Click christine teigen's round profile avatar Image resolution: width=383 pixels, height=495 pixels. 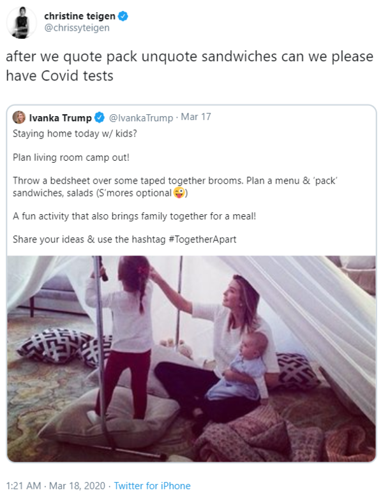point(22,22)
